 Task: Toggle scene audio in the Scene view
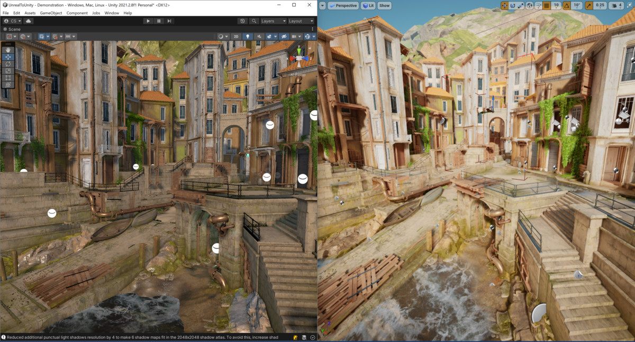click(259, 36)
